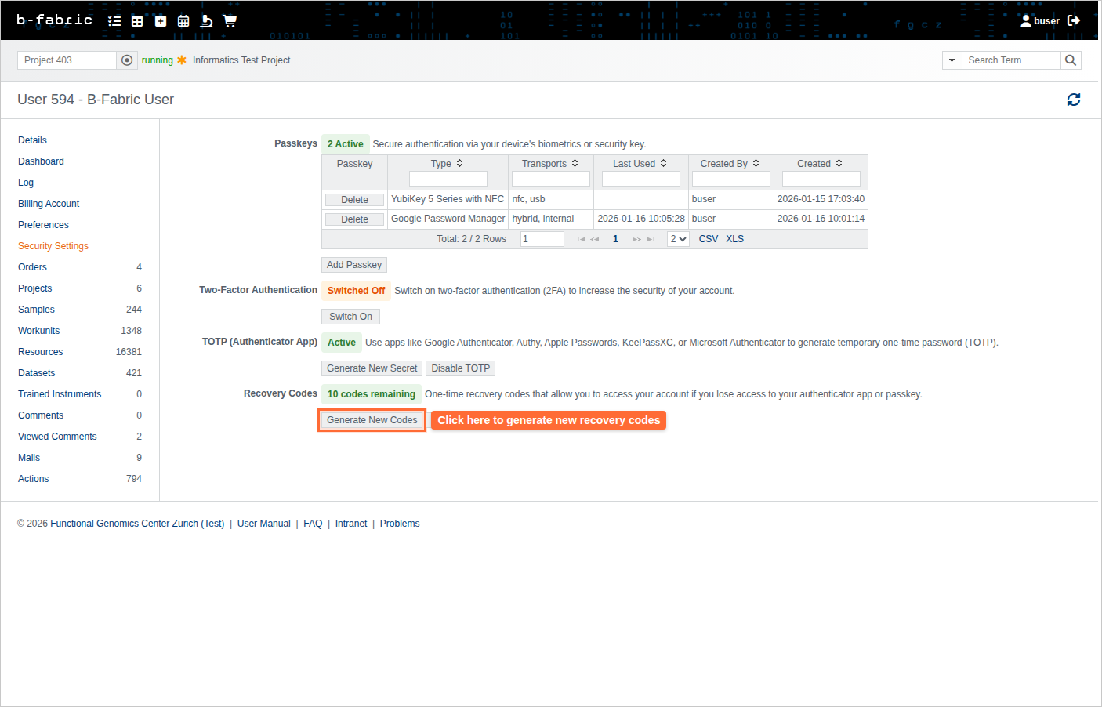Viewport: 1102px width, 707px height.
Task: Sort passkeys by the Type column
Action: click(x=448, y=164)
